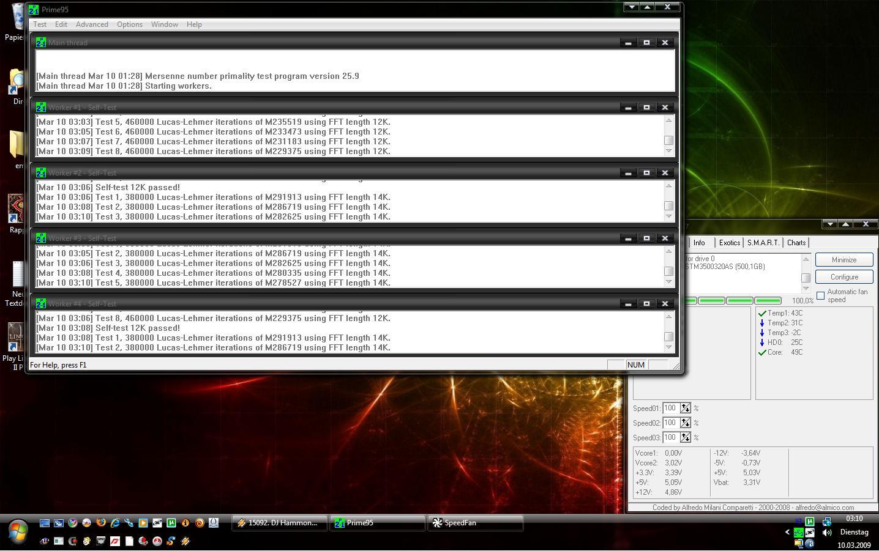
Task: Click Worker #2 scrollbar down arrow
Action: coord(668,216)
